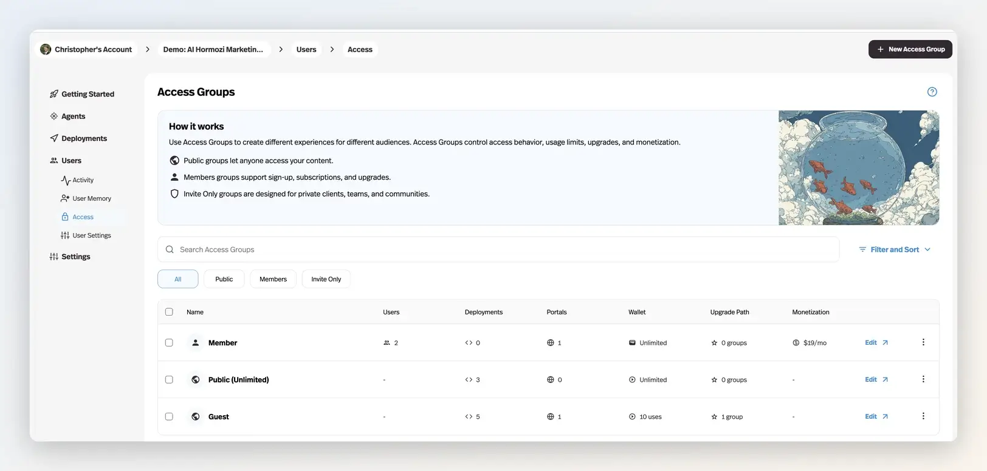The height and width of the screenshot is (471, 987).
Task: Select the Members filter tab
Action: point(273,279)
